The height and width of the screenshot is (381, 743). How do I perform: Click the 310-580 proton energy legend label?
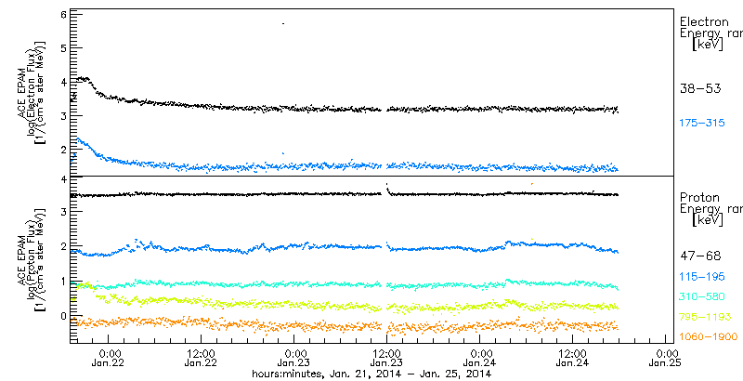tap(702, 297)
